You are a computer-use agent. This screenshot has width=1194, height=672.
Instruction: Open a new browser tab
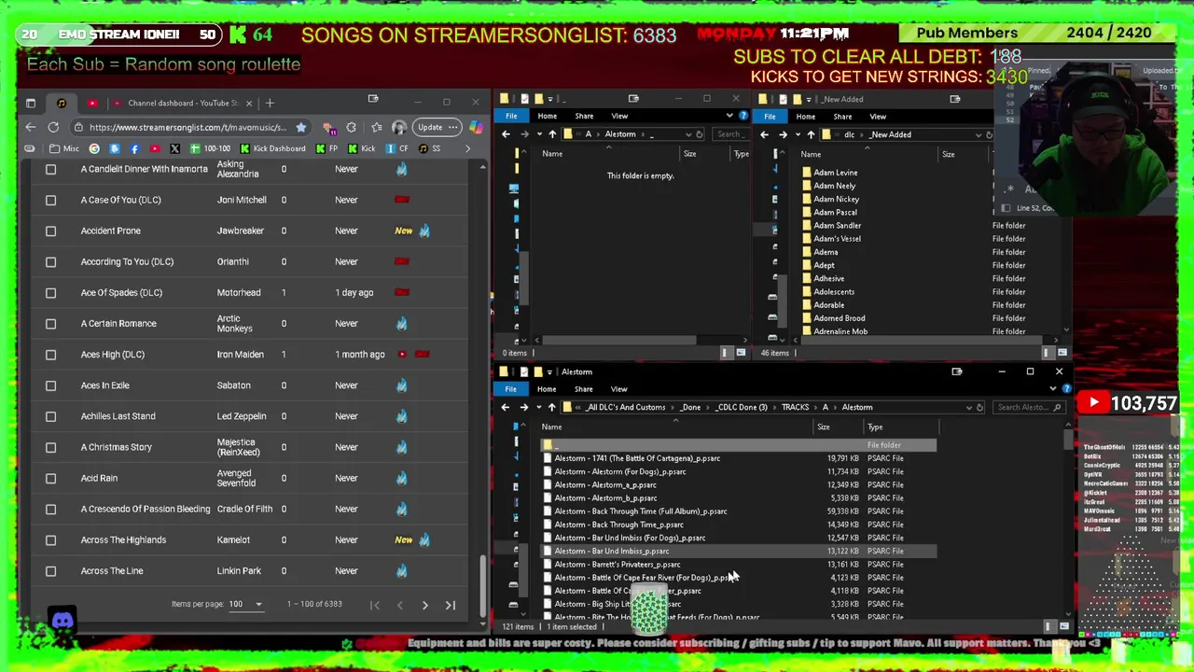[270, 103]
